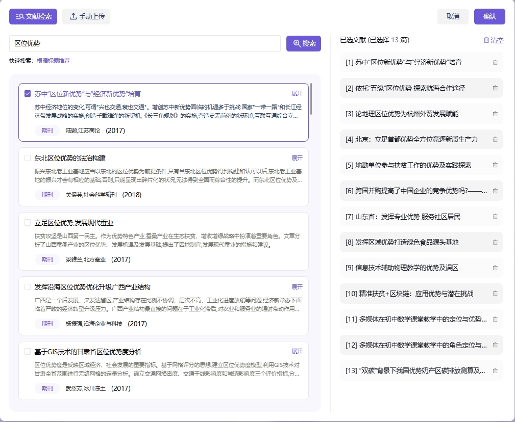Remove reference [7] 山东省发挥专业优势
Viewport: 515px width, 422px height.
pos(495,217)
